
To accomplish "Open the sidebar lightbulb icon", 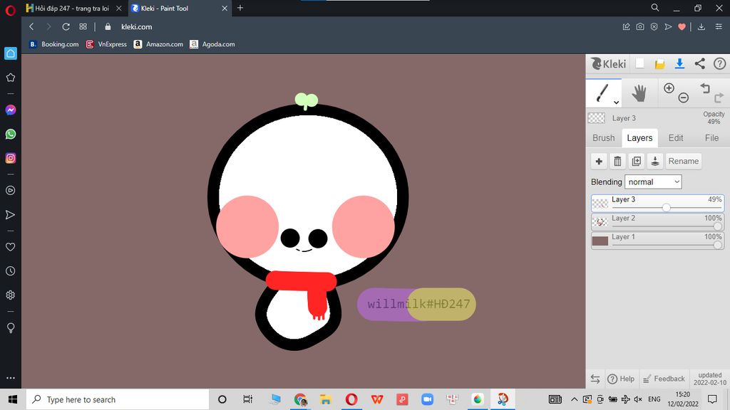I will tap(10, 327).
